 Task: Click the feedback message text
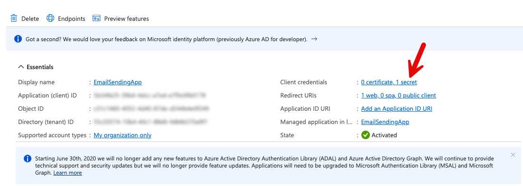(166, 39)
